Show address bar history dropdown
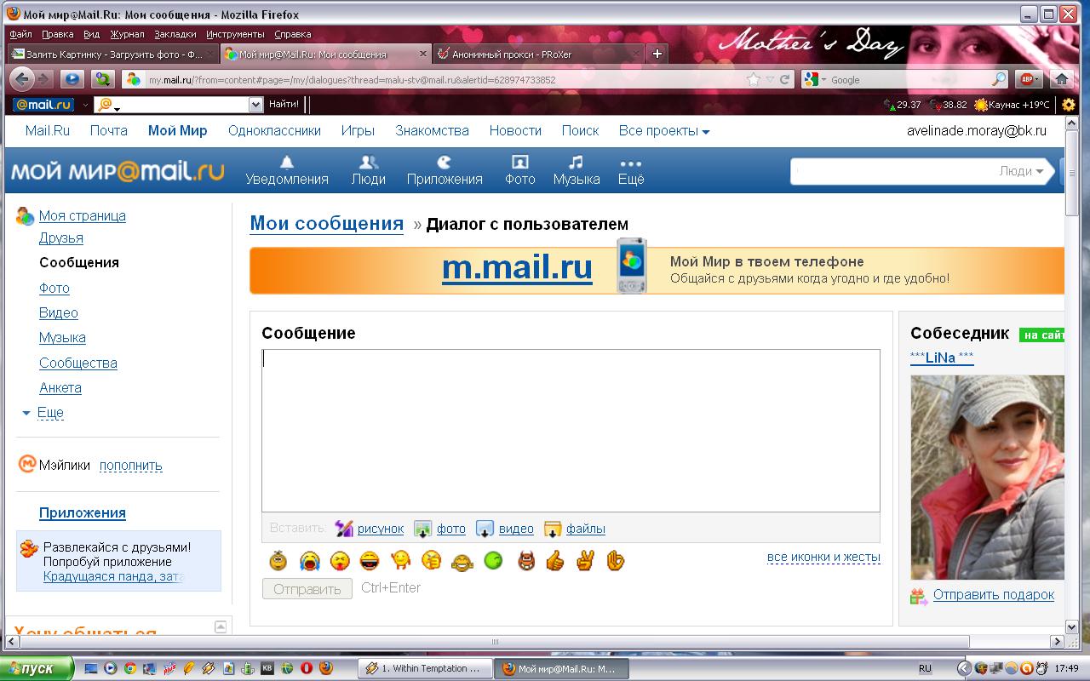 [x=770, y=79]
